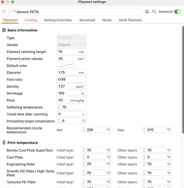Edit the Flow ratio field

(x=71, y=79)
